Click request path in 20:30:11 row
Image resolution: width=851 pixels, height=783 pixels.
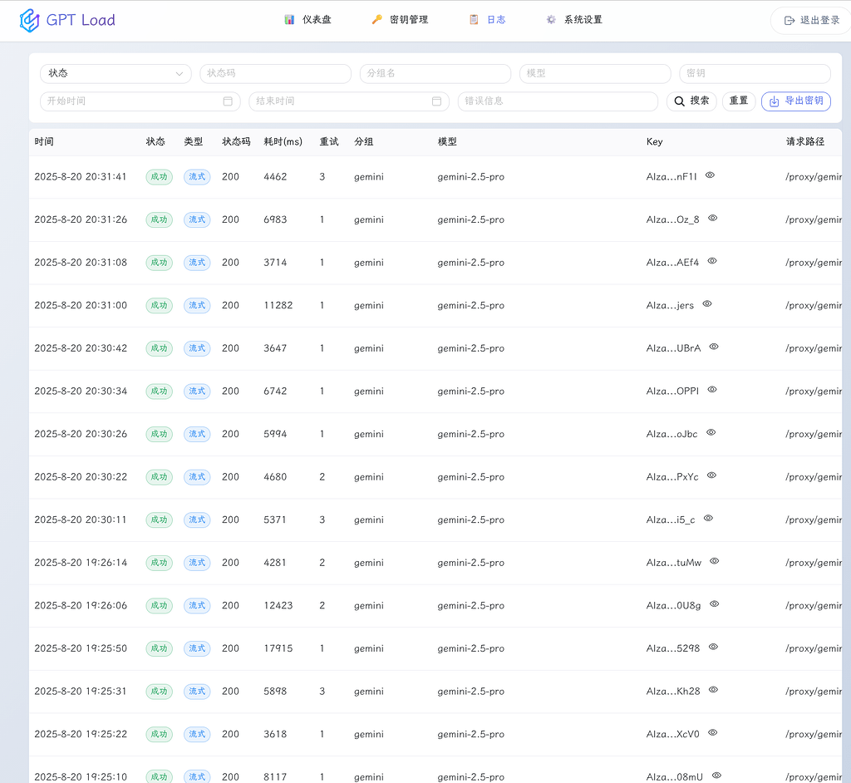[814, 520]
